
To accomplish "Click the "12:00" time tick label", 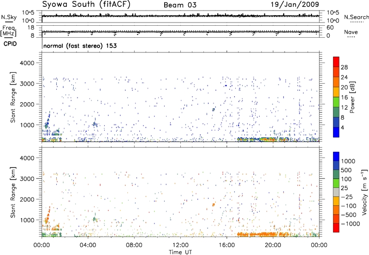I will (x=180, y=245).
